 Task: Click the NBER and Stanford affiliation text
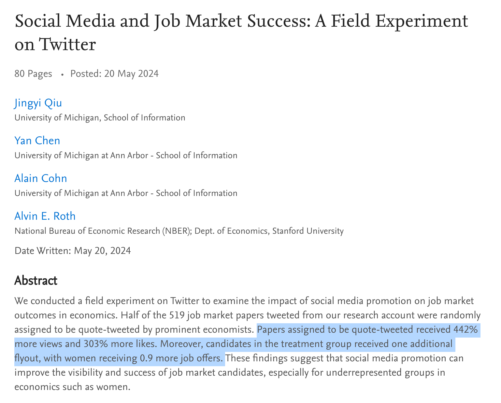point(179,231)
